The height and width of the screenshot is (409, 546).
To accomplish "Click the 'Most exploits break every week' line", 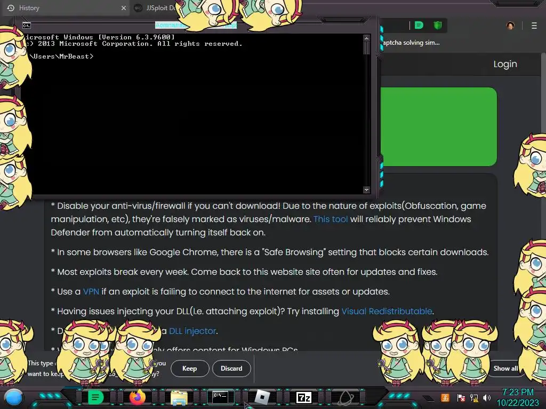I will pyautogui.click(x=244, y=272).
